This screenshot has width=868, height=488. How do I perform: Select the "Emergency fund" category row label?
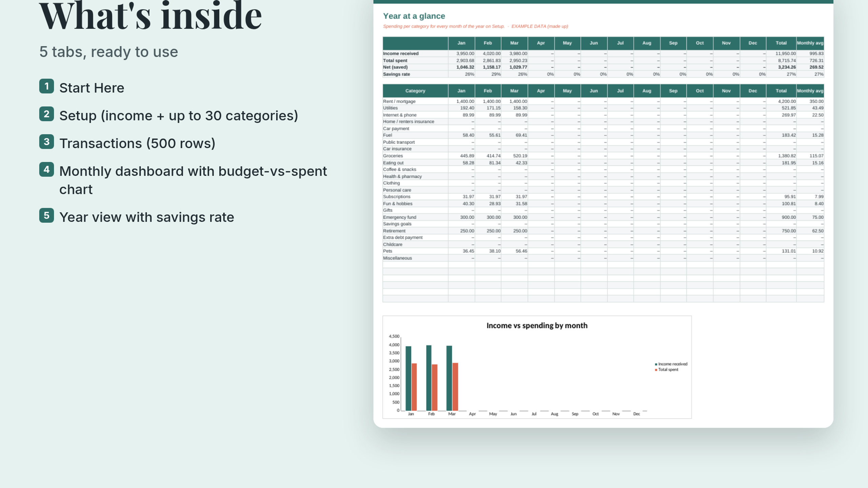399,217
